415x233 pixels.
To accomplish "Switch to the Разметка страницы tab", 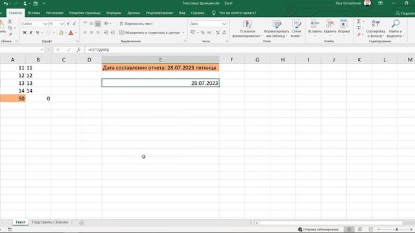I will (85, 13).
